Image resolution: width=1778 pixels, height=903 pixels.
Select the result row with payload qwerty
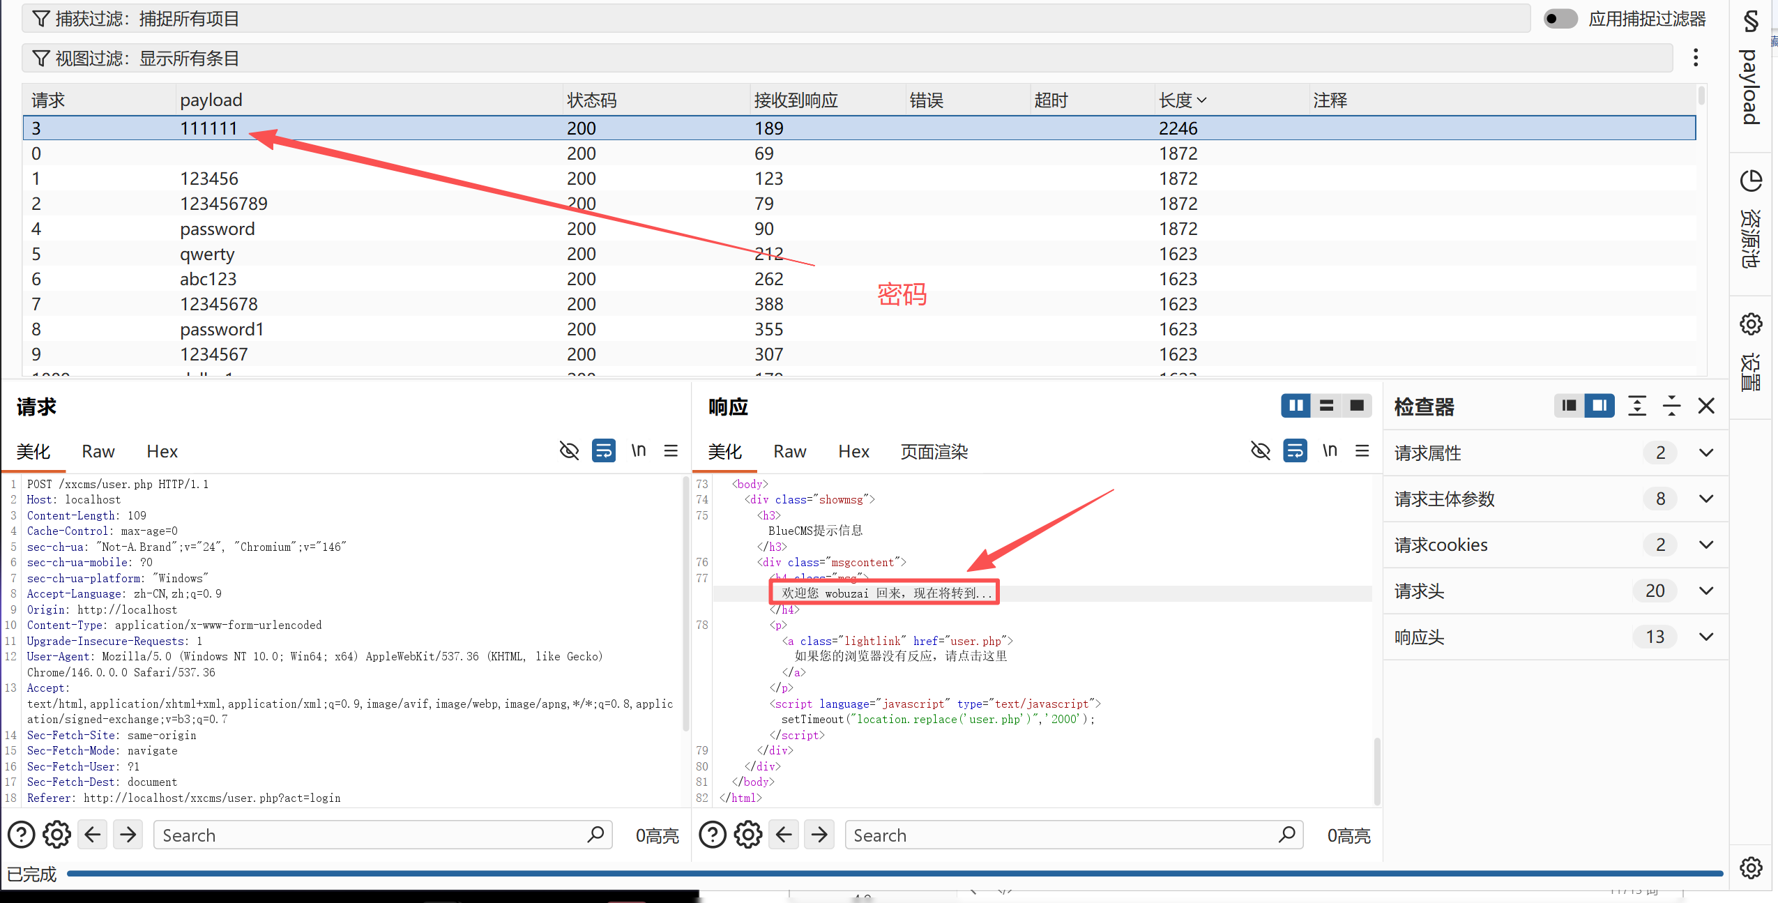[859, 254]
